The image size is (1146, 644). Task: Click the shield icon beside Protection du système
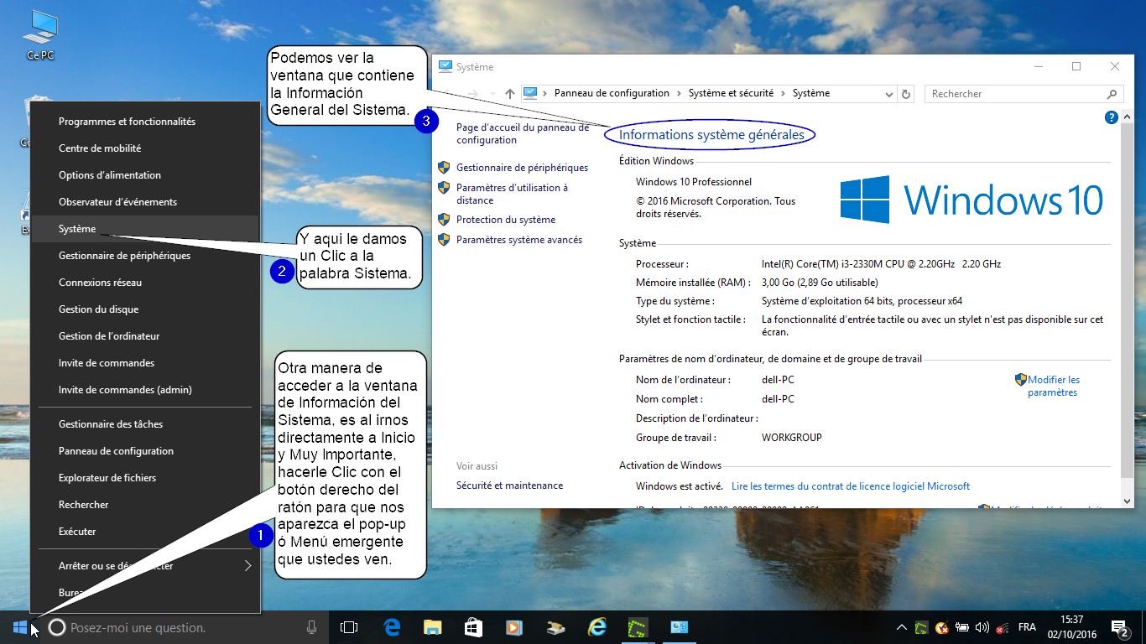(x=444, y=220)
